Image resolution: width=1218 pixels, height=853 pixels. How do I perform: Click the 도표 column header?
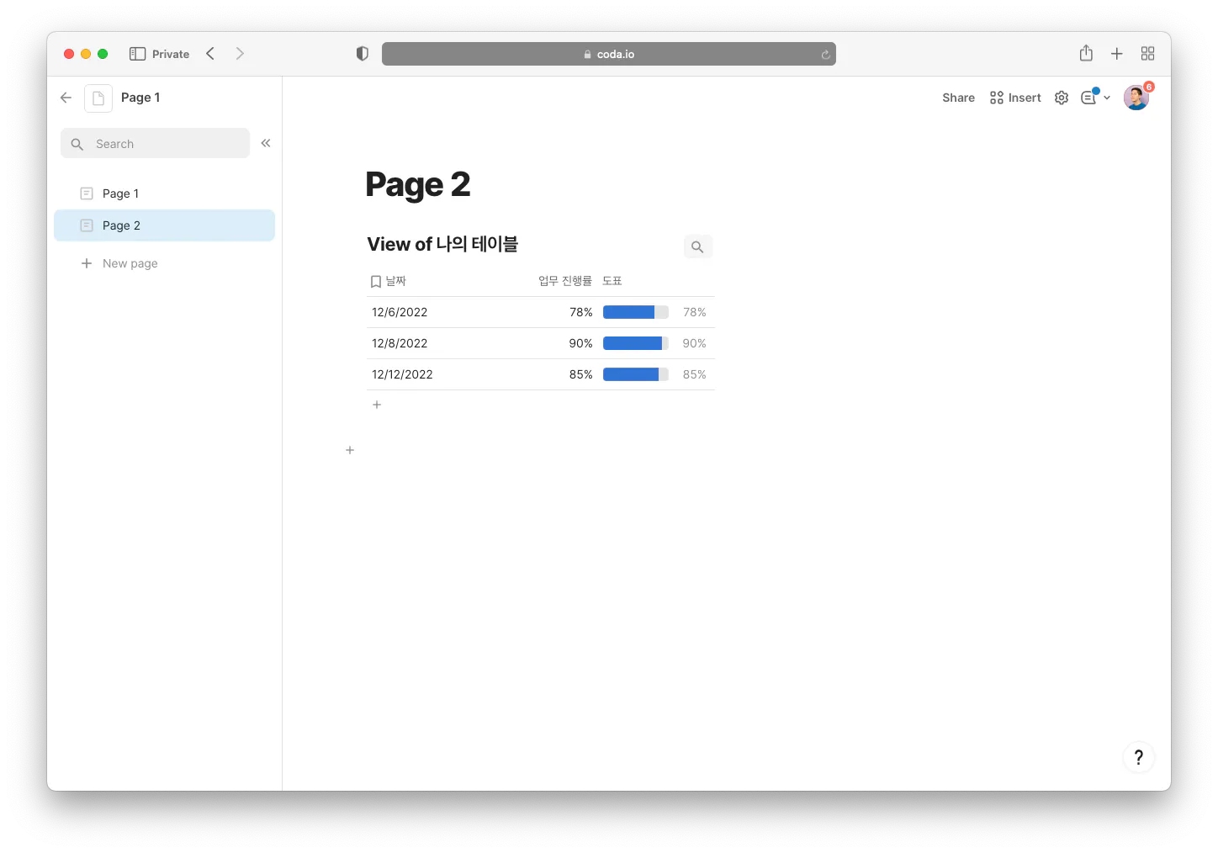tap(612, 281)
